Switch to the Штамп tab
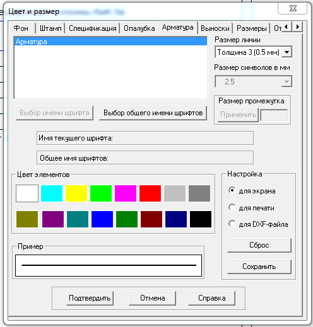The width and height of the screenshot is (313, 327). [50, 28]
